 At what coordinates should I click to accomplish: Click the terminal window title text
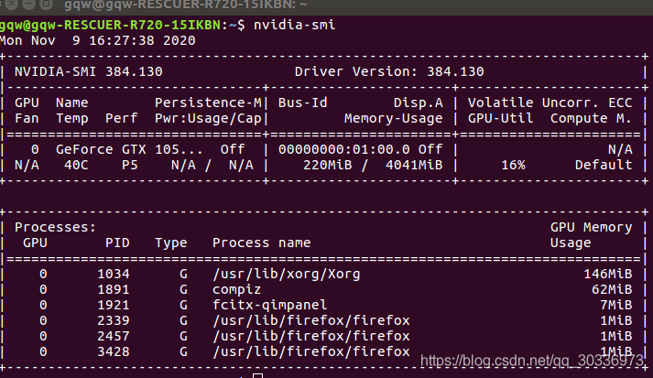point(186,5)
